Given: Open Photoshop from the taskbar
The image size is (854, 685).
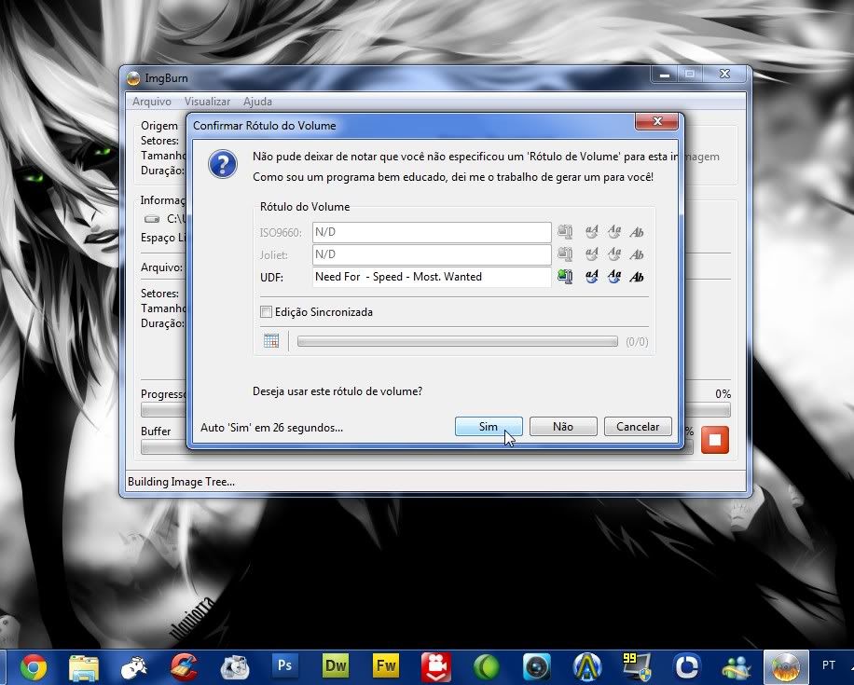Looking at the screenshot, I should pyautogui.click(x=284, y=665).
